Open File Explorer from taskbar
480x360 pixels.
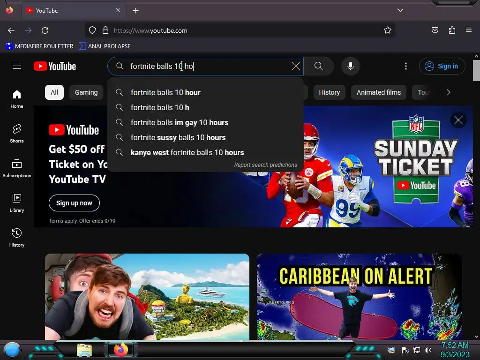click(84, 350)
